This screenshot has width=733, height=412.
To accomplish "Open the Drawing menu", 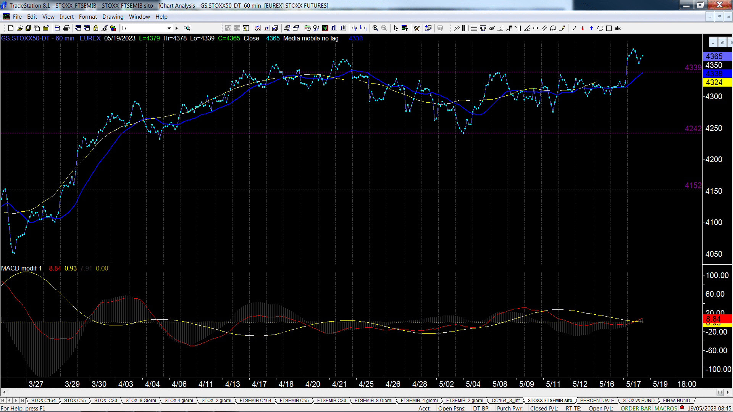I will (x=113, y=17).
